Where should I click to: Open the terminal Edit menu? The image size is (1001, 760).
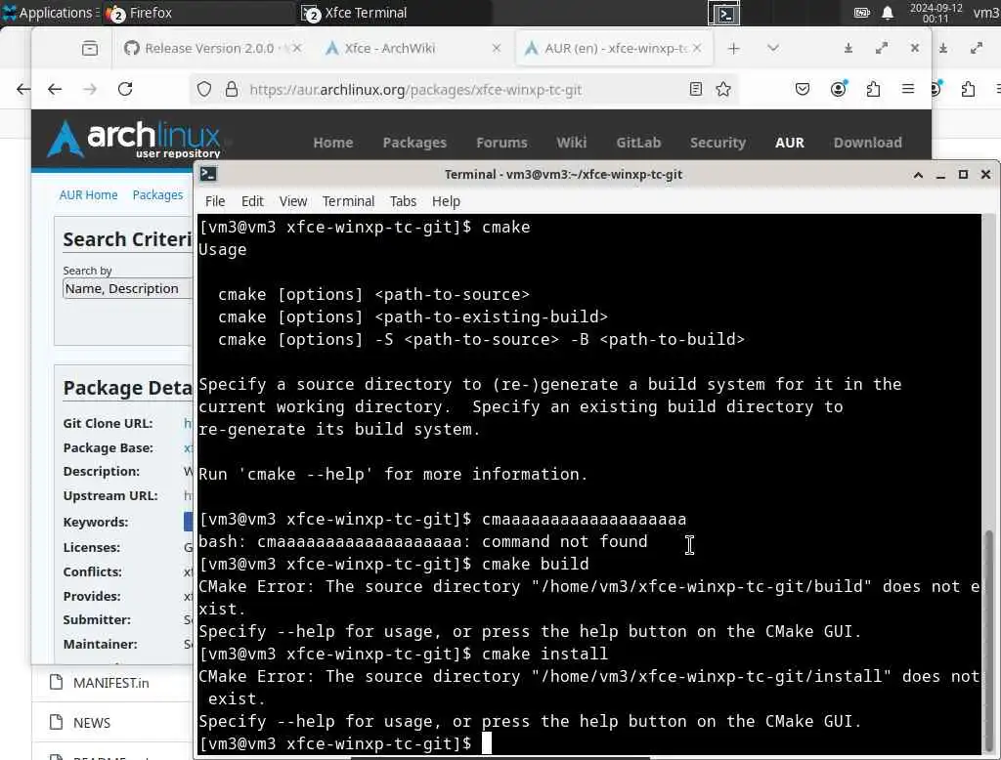[252, 201]
